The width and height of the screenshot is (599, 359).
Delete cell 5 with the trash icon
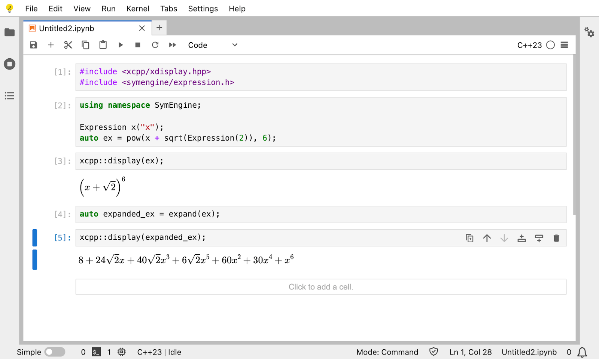[556, 238]
